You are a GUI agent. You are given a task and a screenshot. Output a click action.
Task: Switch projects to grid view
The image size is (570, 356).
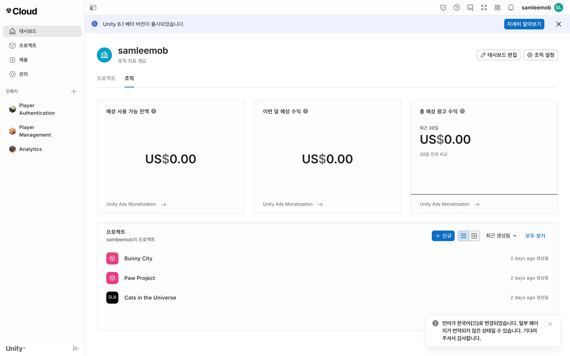coord(474,236)
